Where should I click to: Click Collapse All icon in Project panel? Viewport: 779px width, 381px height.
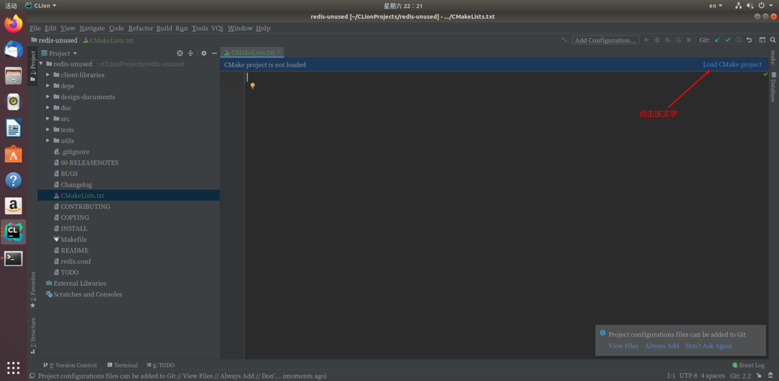pyautogui.click(x=190, y=54)
